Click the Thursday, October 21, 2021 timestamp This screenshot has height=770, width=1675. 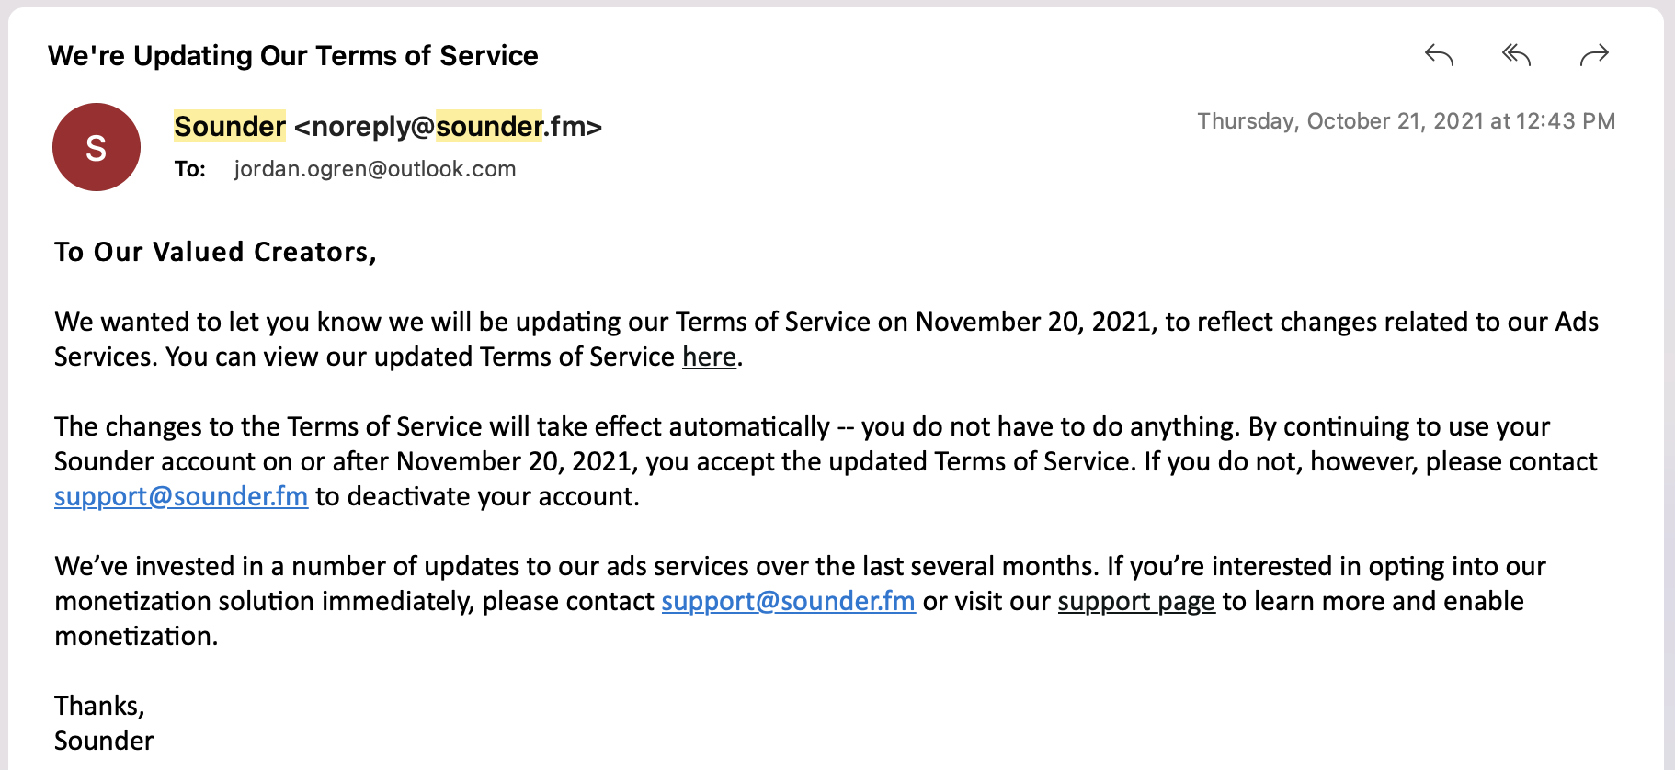pos(1406,121)
